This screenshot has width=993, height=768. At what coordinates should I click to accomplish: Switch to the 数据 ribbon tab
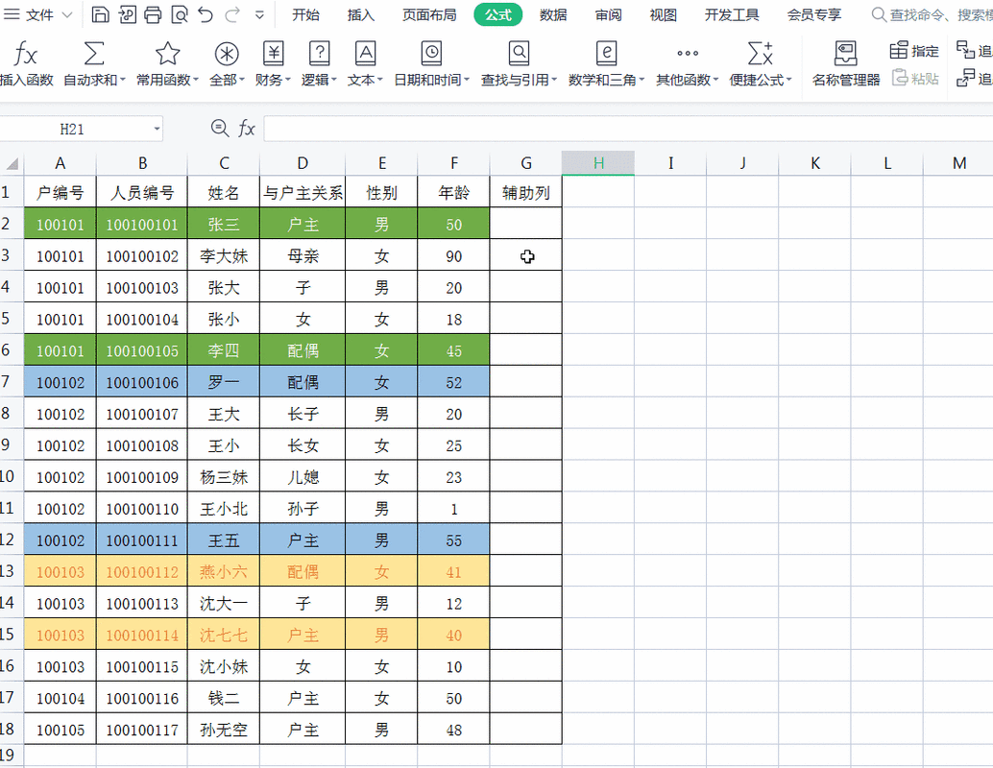(553, 14)
